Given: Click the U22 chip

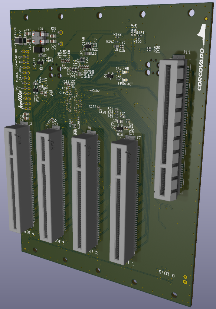Looking at the screenshot, I should pos(88,47).
